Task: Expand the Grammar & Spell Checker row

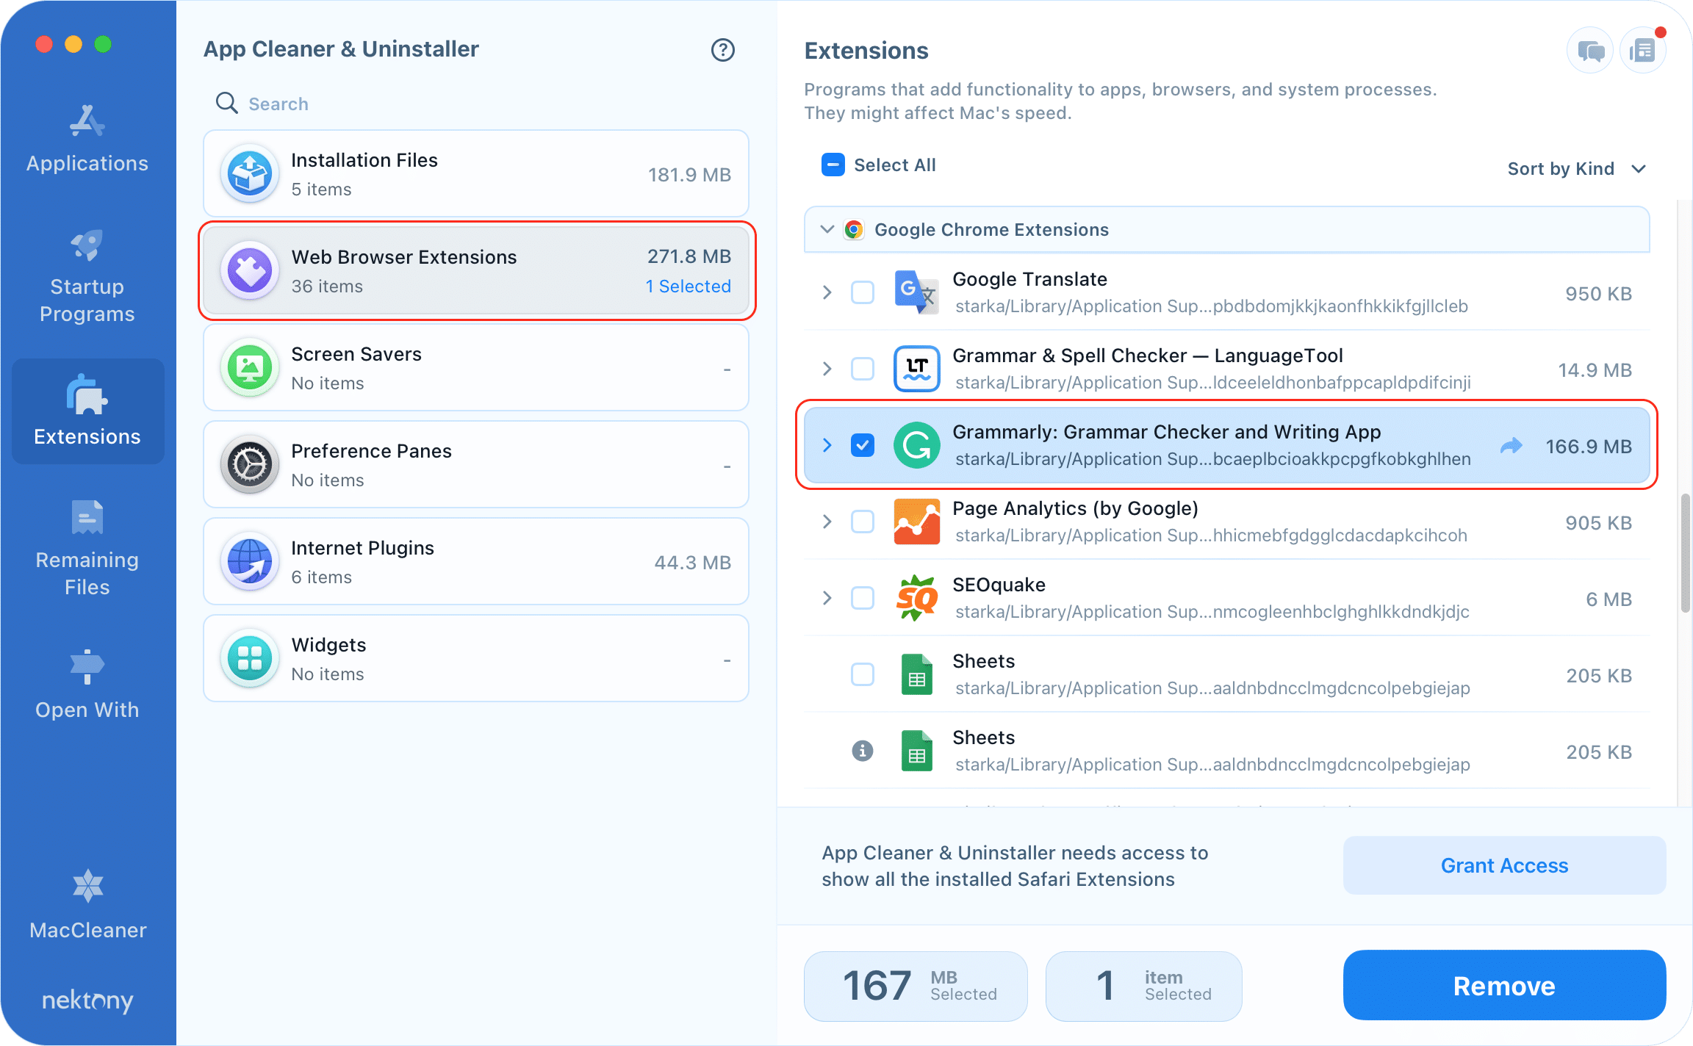Action: point(826,369)
